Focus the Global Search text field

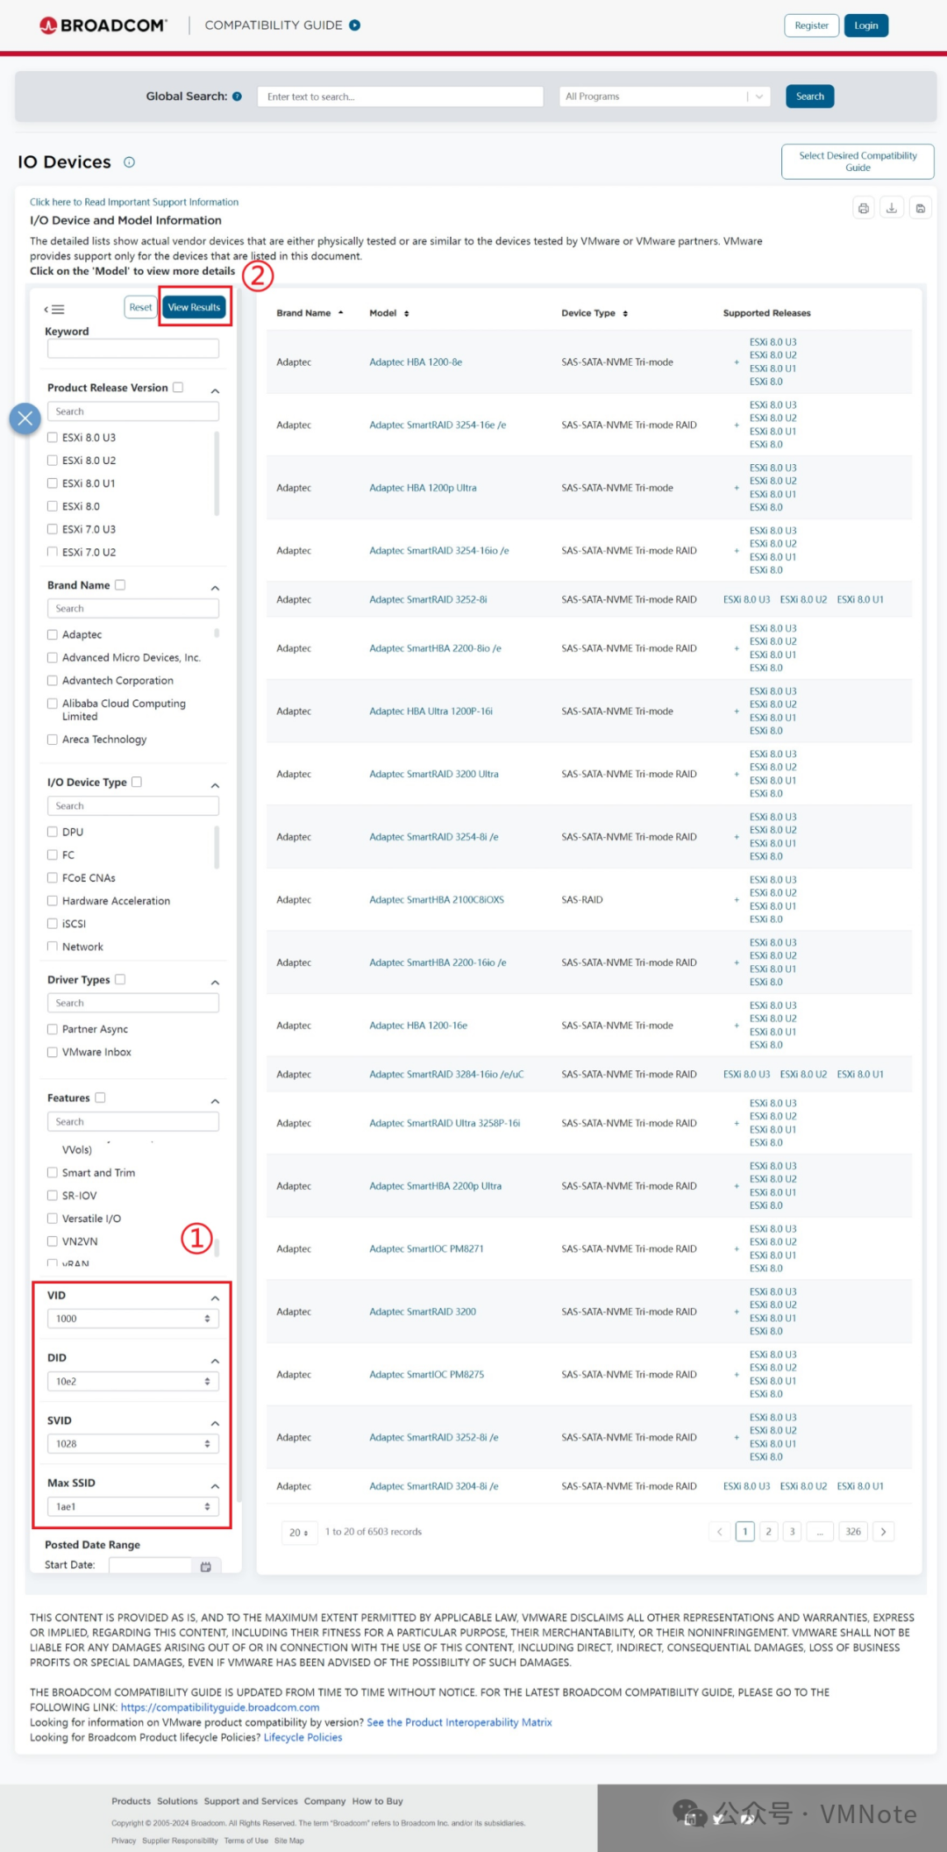(401, 97)
